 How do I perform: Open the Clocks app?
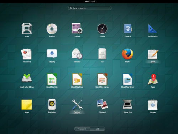pos(102,29)
